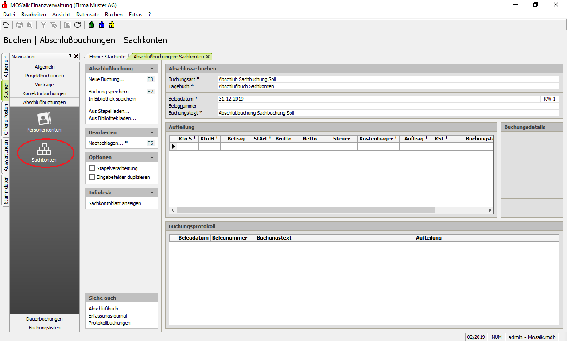The height and width of the screenshot is (341, 567).
Task: Switch to Home: Startseite tab
Action: point(107,57)
